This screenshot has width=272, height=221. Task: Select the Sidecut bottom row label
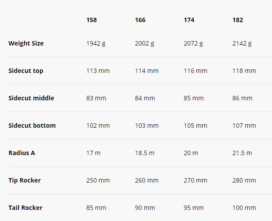(x=32, y=126)
